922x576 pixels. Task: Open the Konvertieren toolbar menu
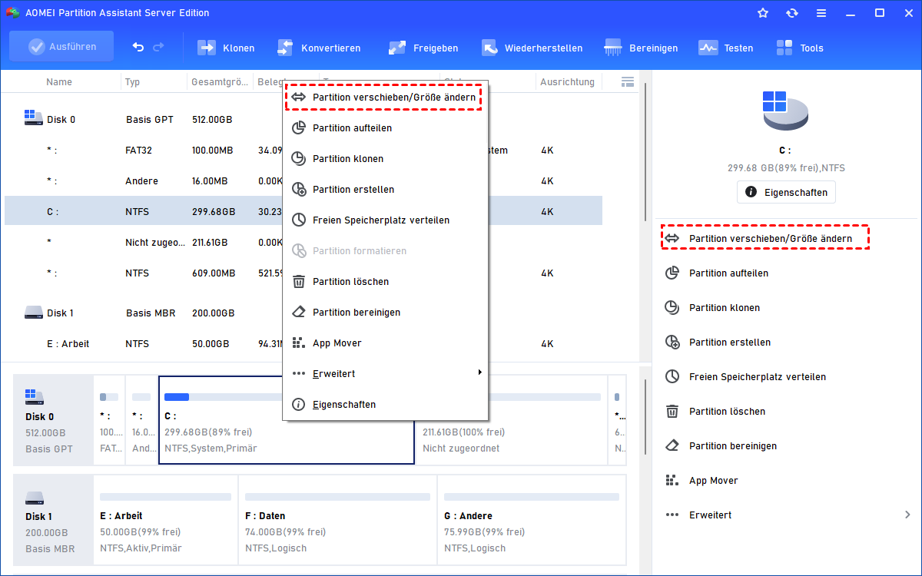point(318,48)
